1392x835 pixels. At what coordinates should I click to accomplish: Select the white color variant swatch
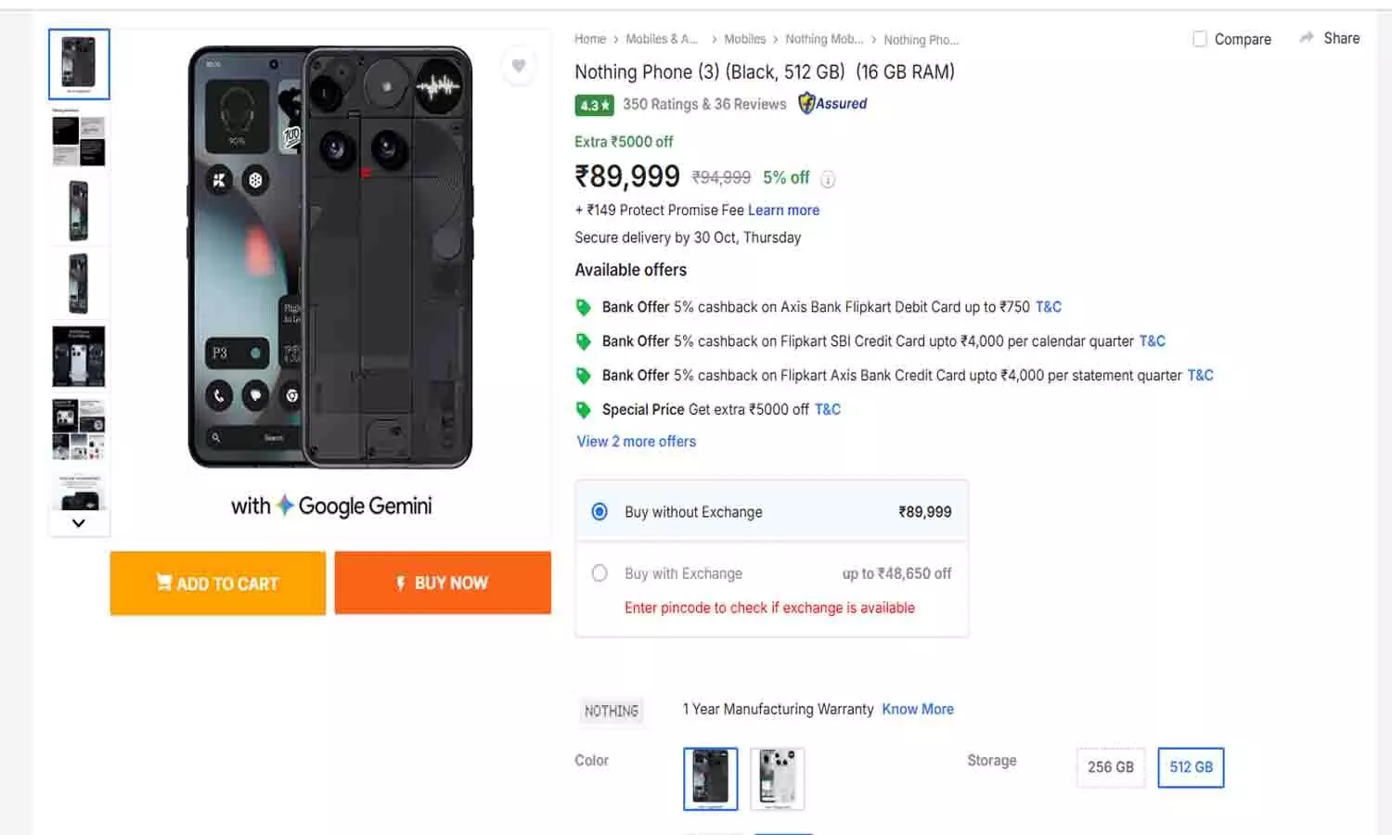tap(777, 778)
